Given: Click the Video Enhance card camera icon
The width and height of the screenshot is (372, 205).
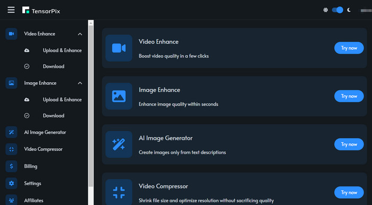Looking at the screenshot, I should [119, 48].
